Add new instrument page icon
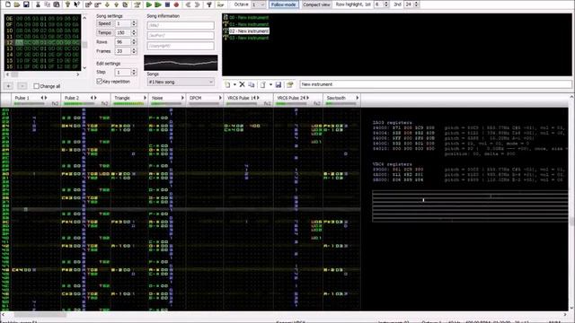Image resolution: width=575 pixels, height=323 pixels. tap(227, 84)
